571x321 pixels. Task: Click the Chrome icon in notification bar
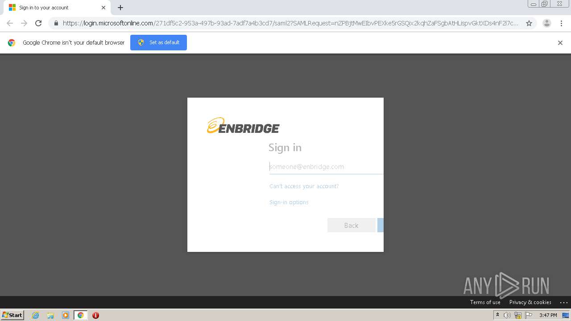click(x=12, y=43)
